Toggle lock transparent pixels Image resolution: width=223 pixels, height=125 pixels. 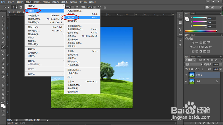click(x=192, y=69)
